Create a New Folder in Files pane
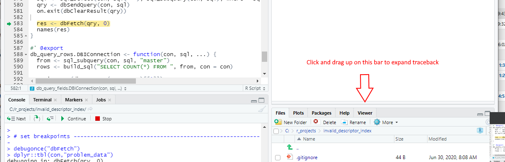The width and height of the screenshot is (505, 162). point(291,122)
